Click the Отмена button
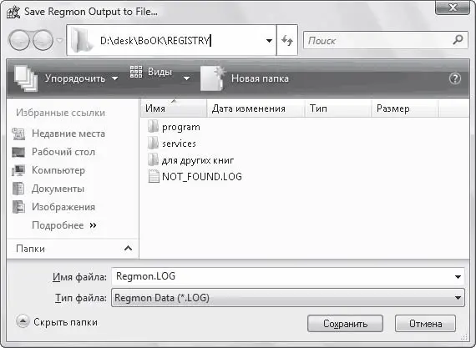 click(x=425, y=324)
